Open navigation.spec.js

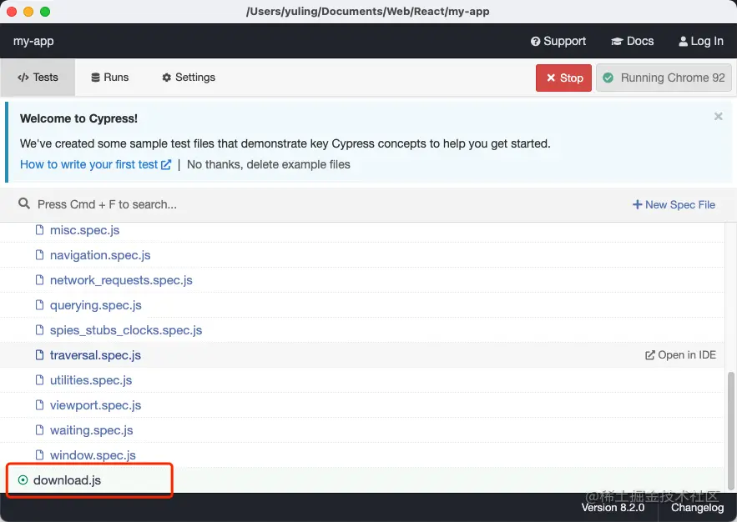tap(100, 255)
